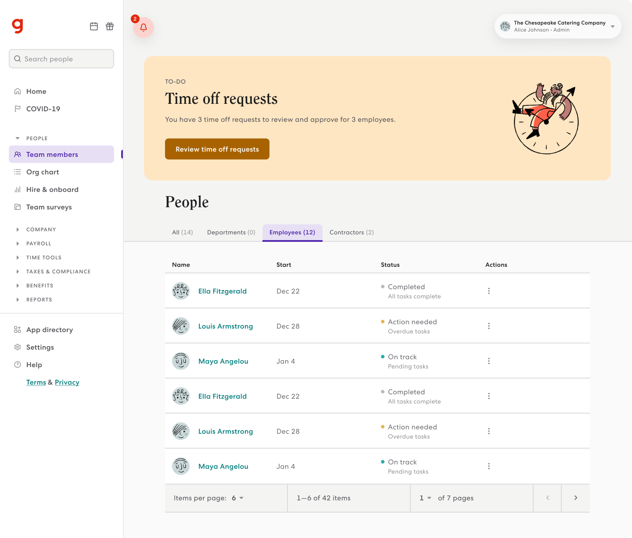This screenshot has height=538, width=632.
Task: Click second Maya Angelou's avatar
Action: tap(181, 466)
